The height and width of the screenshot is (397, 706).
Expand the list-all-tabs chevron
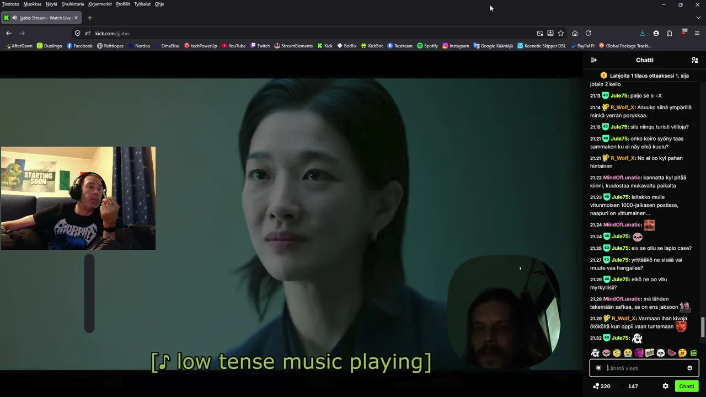(x=698, y=18)
